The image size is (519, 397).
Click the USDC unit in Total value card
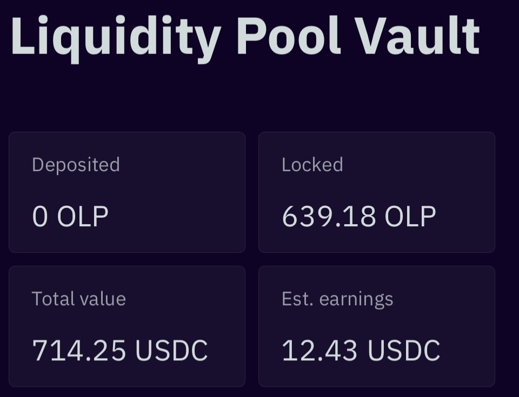click(x=171, y=350)
